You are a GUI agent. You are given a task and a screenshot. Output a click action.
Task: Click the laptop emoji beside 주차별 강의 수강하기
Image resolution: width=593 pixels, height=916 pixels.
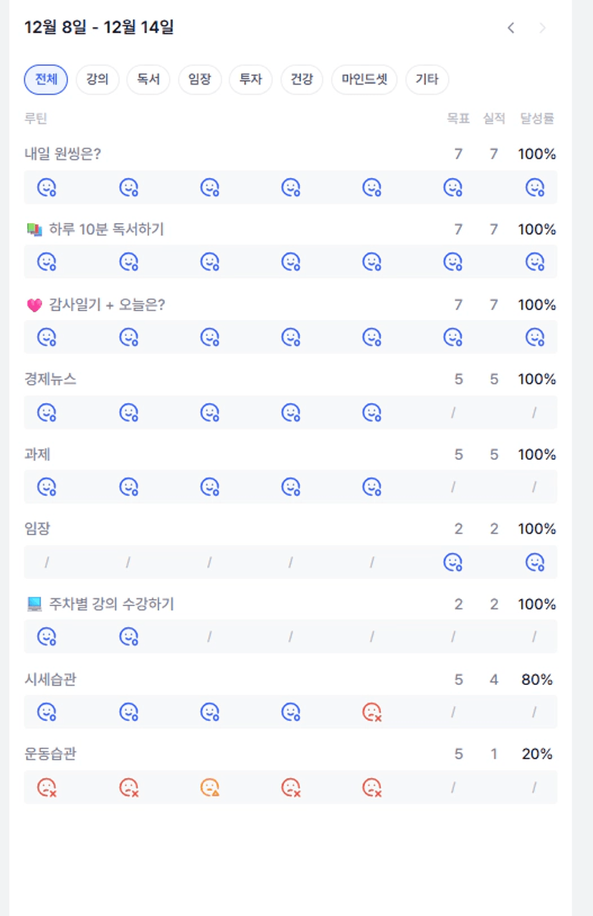(x=34, y=605)
